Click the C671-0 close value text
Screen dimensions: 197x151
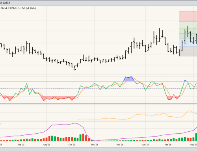[x=12, y=8]
